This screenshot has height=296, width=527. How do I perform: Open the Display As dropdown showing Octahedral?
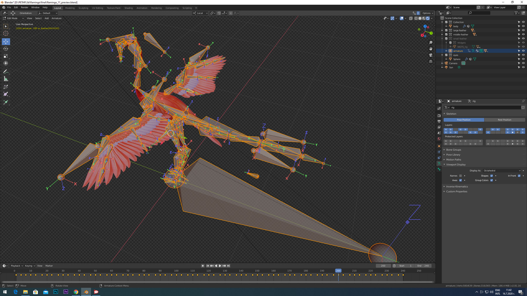click(502, 170)
